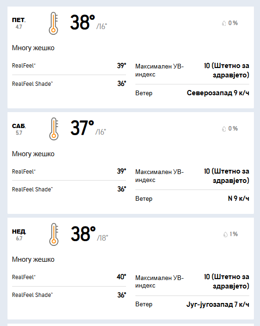Click the thermometer icon for Friday 4.7
Image resolution: width=260 pixels, height=326 pixels.
(x=53, y=23)
